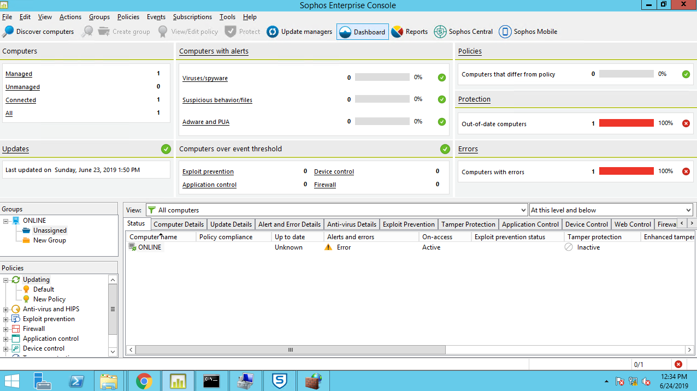Click the greyed Create group toolbar icon
This screenshot has width=697, height=391.
coord(104,32)
